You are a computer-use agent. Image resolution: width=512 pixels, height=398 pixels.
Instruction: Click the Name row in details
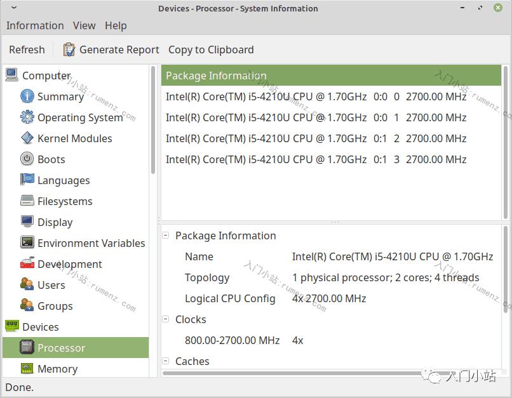pyautogui.click(x=331, y=256)
